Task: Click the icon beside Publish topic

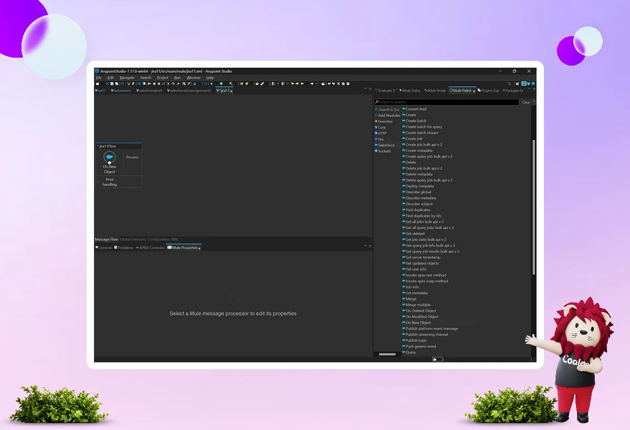Action: (x=404, y=340)
